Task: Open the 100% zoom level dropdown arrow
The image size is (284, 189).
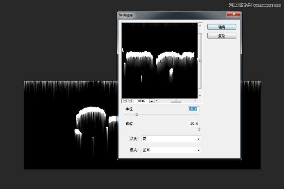Action: point(151,101)
